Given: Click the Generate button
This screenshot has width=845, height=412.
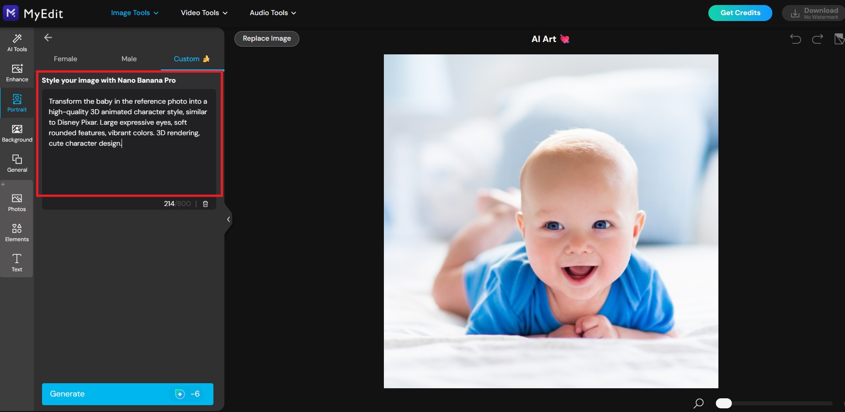Looking at the screenshot, I should (x=127, y=394).
